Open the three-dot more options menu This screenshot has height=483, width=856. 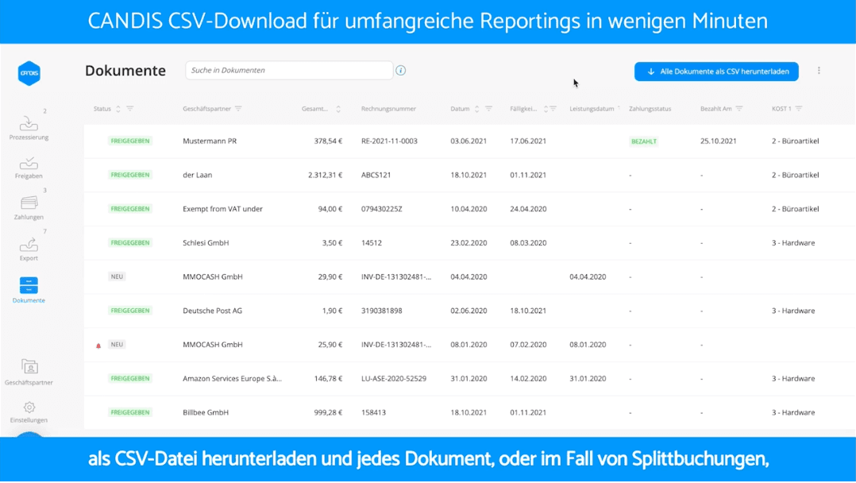819,71
